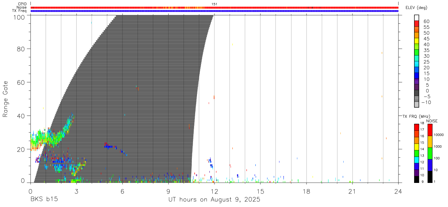Click the red Noise strip above the plot
Image resolution: width=448 pixels, height=207 pixels.
point(215,7)
